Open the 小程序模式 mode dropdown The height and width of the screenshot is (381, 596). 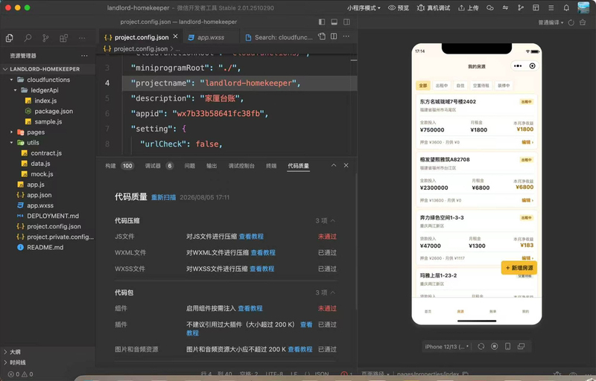coord(364,8)
